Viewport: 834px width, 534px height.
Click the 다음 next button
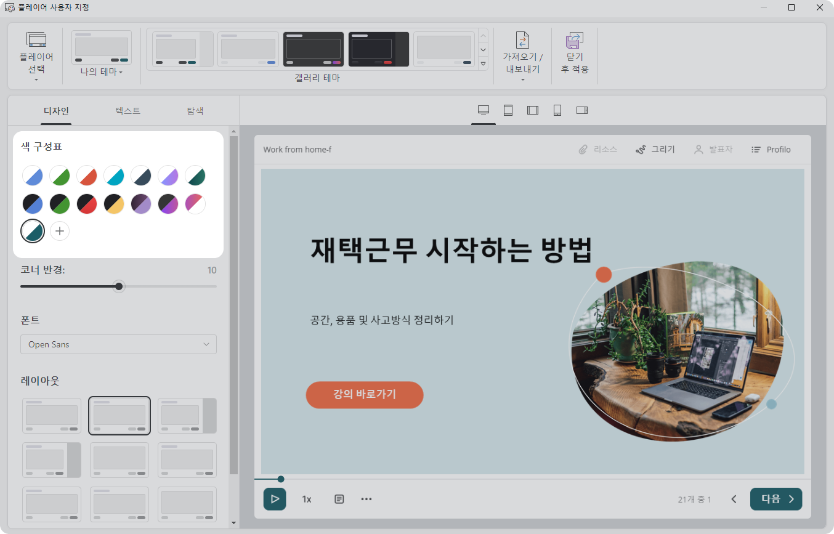coord(775,499)
